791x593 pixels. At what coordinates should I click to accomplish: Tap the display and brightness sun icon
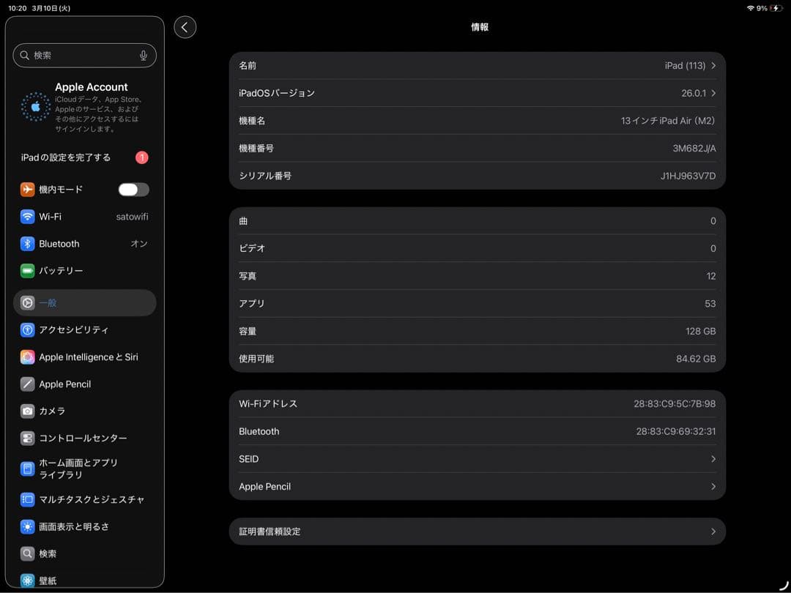click(27, 527)
